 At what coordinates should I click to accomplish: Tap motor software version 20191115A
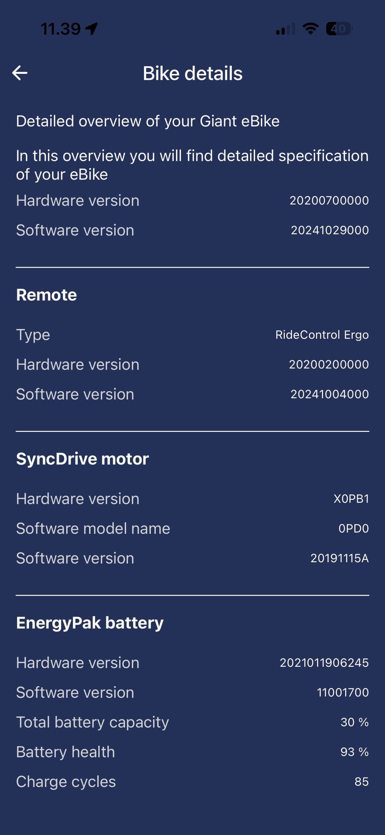point(339,558)
